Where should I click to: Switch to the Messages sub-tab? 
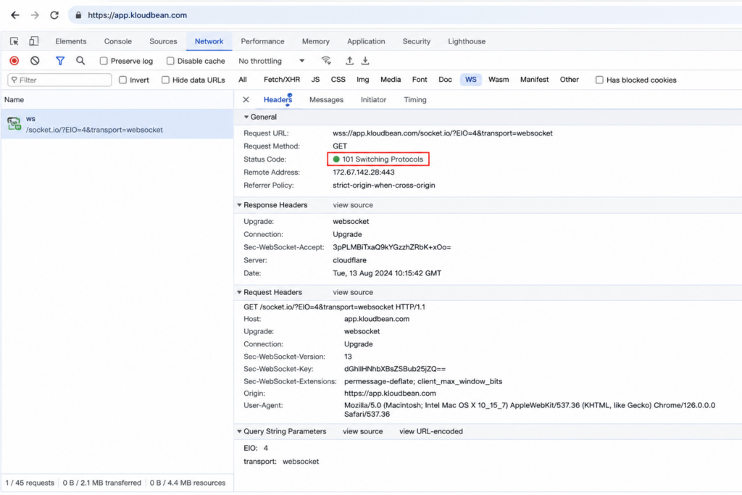coord(327,99)
